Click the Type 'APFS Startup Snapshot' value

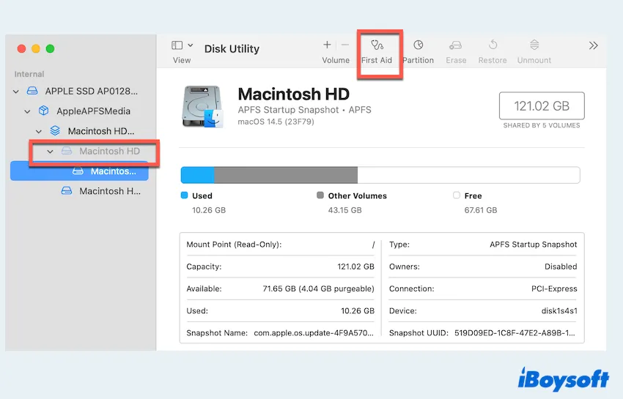tap(533, 245)
